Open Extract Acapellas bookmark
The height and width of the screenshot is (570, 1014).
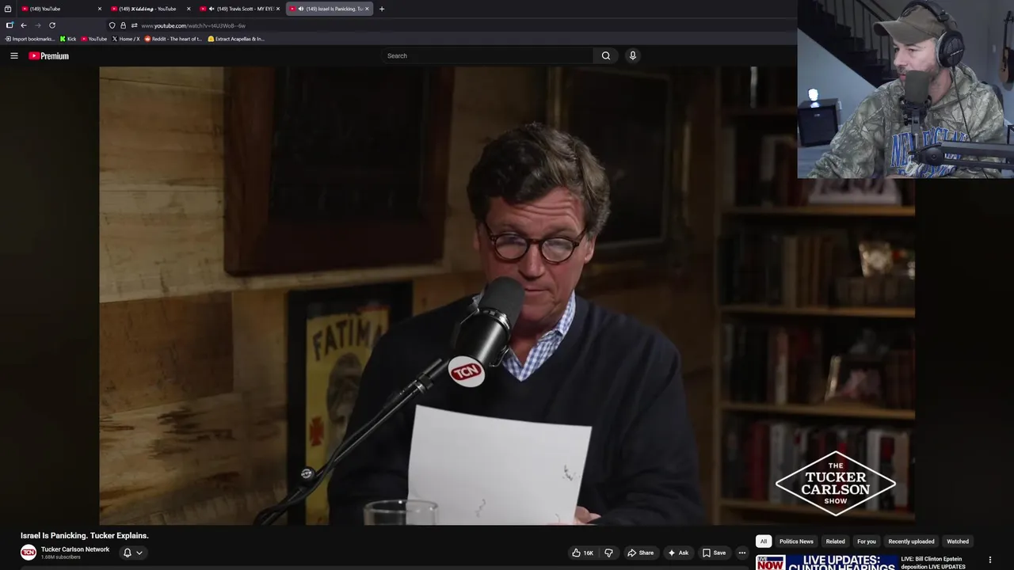pos(236,39)
